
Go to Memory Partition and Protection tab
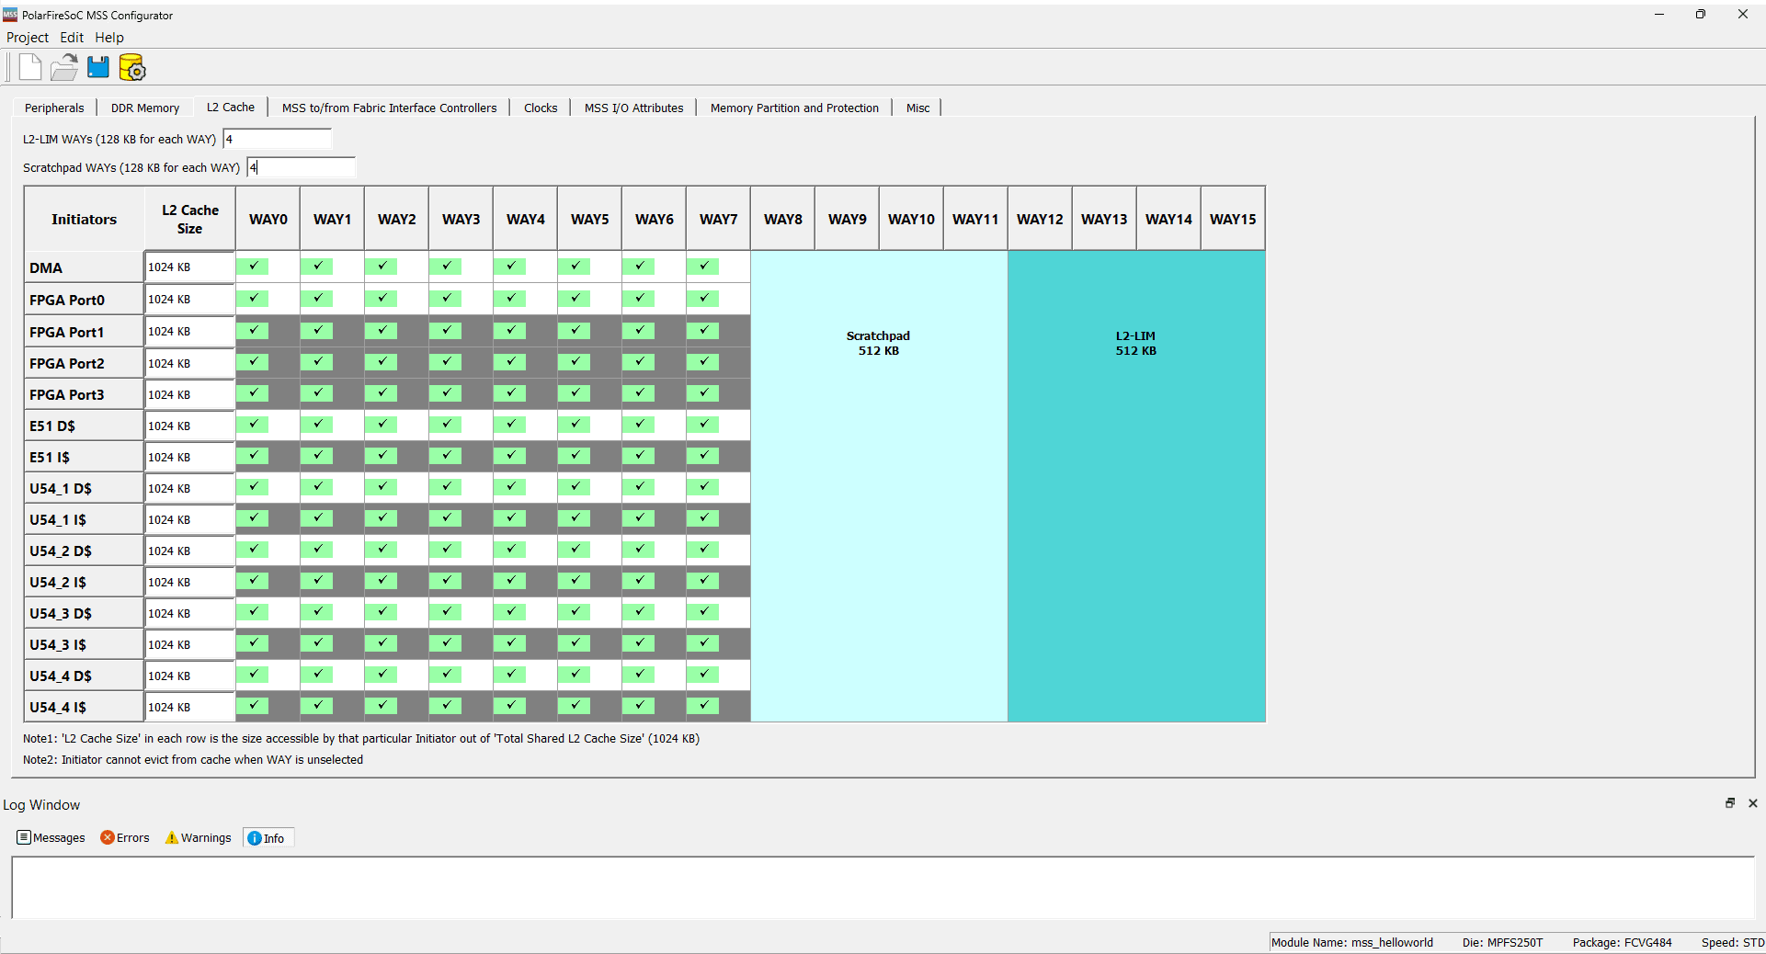pyautogui.click(x=794, y=108)
